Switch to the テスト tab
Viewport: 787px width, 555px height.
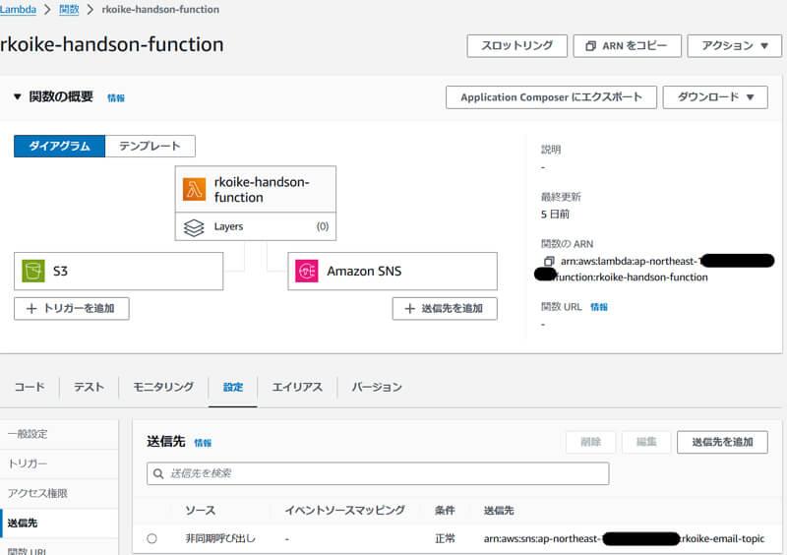tap(89, 387)
